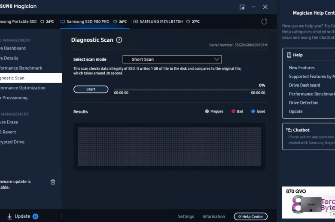Click the red Bad legend dot
335x222 pixels.
(x=233, y=111)
